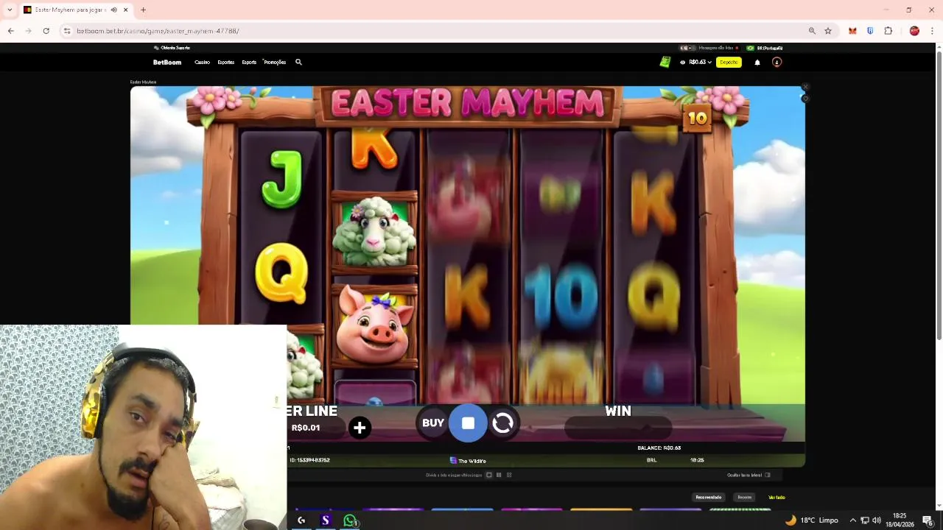Open the green cash bonus icon
This screenshot has height=530, width=943.
pos(665,62)
